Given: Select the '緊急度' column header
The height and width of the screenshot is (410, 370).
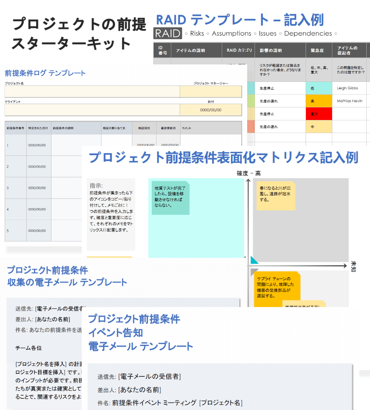Looking at the screenshot, I should (319, 50).
